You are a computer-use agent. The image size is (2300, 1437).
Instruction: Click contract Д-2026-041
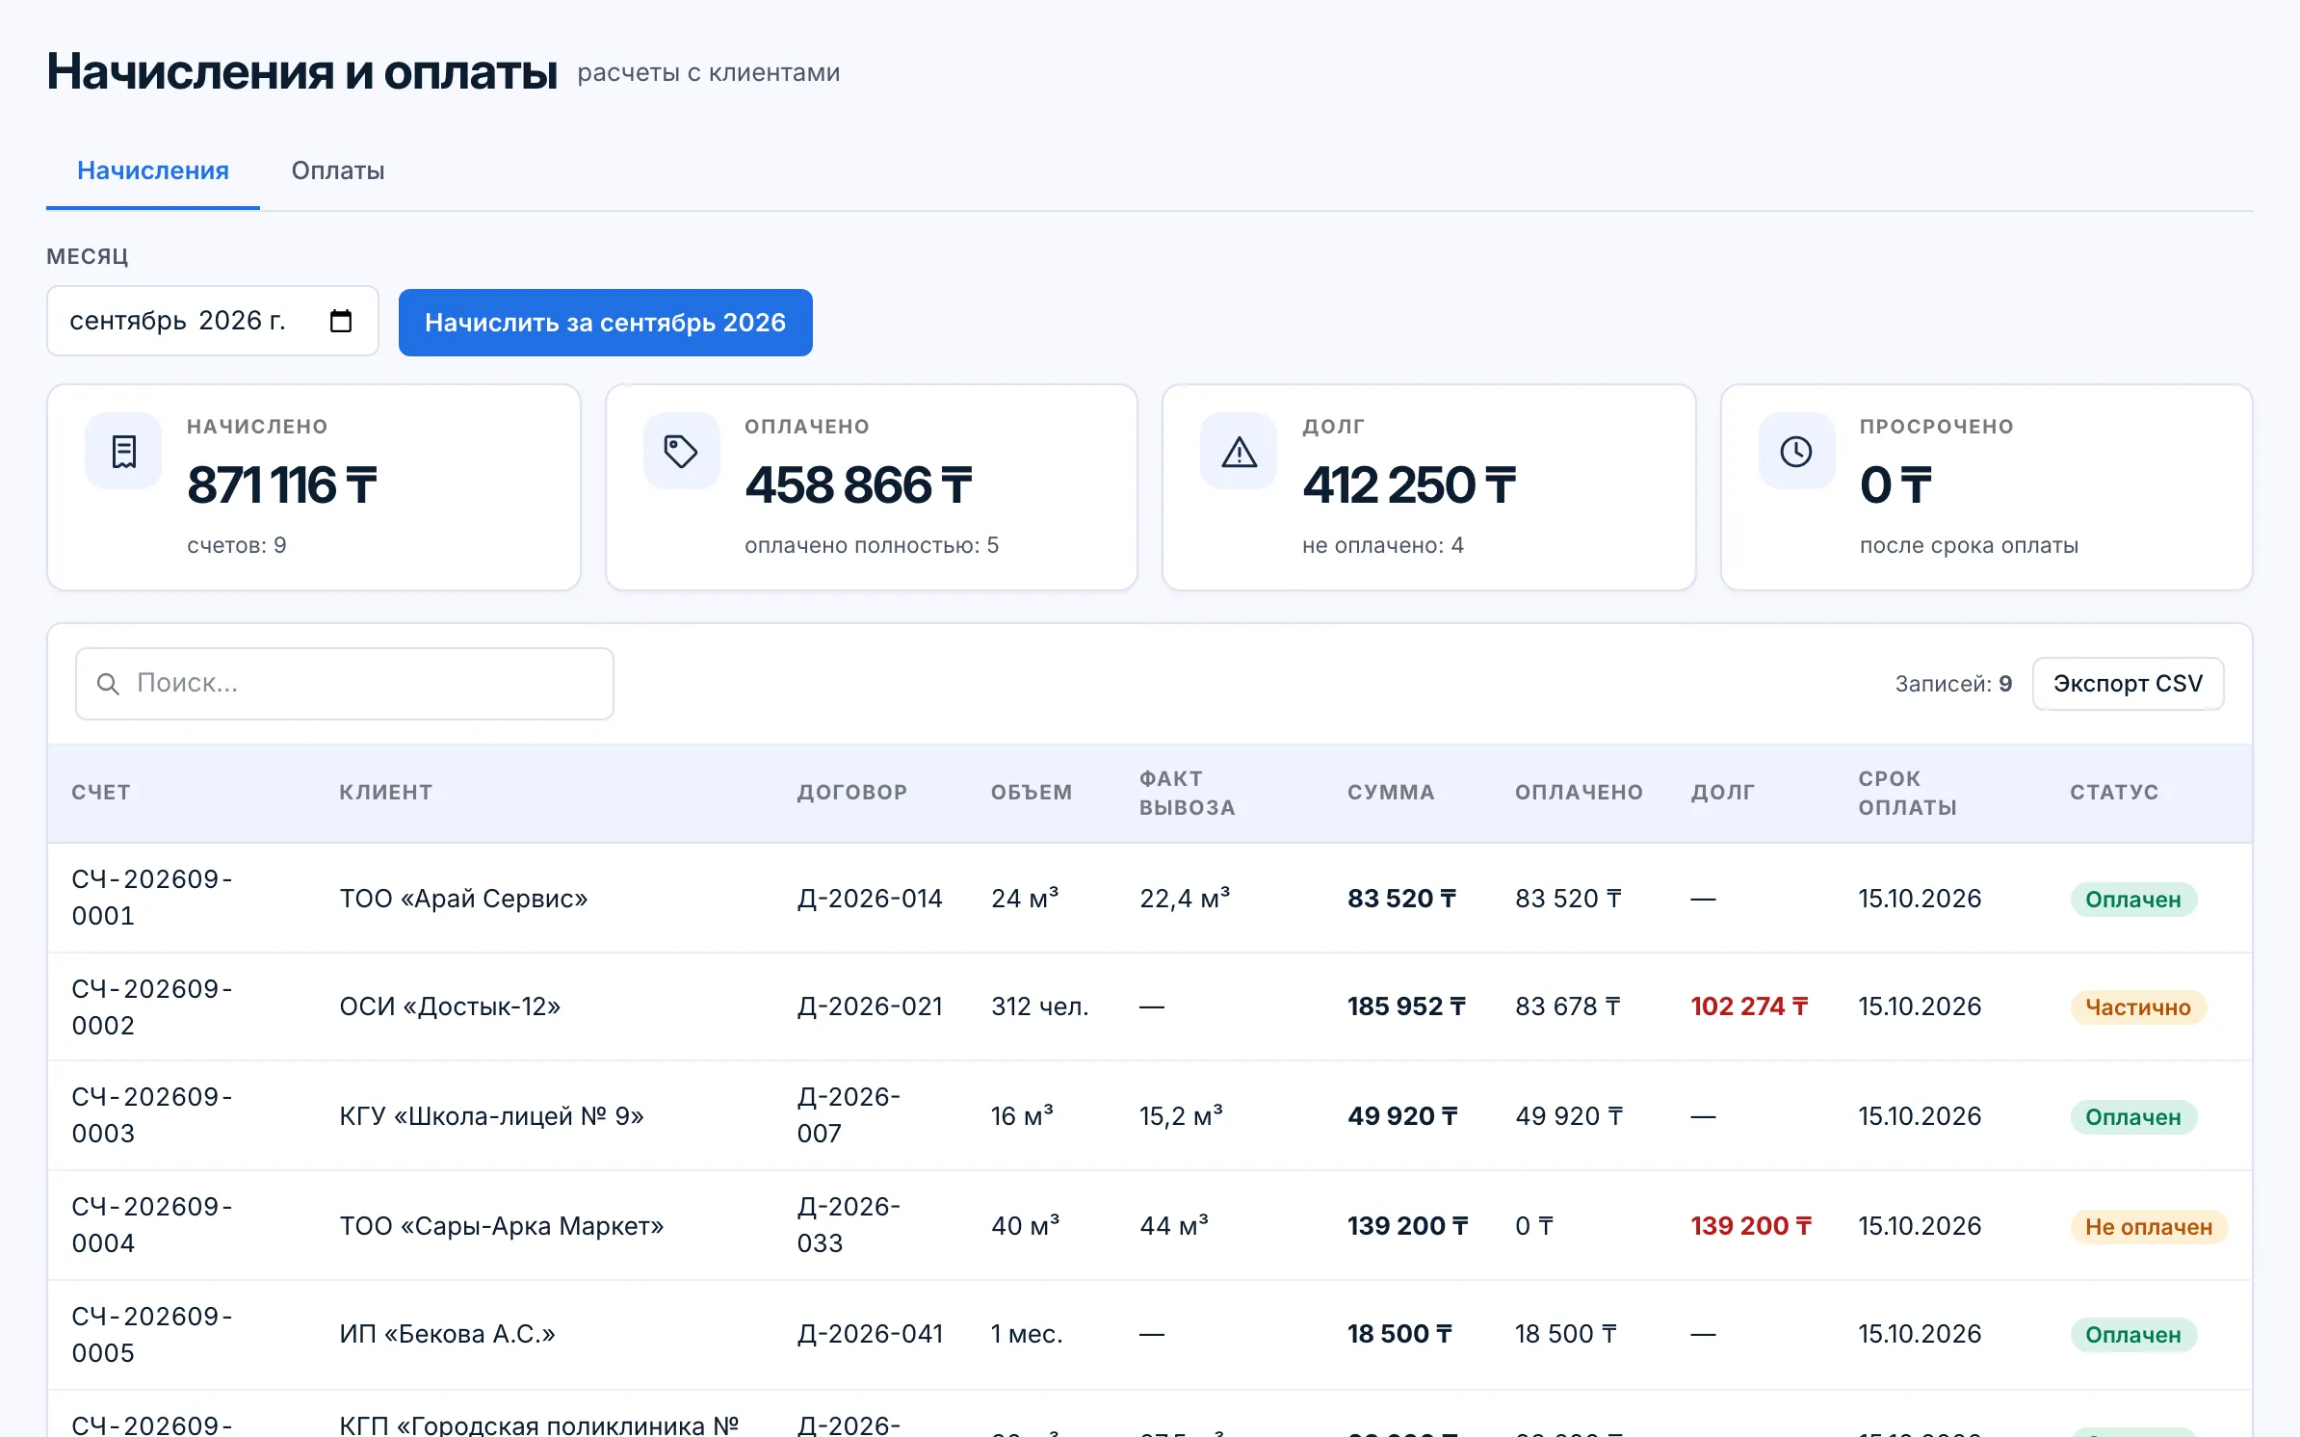point(870,1334)
